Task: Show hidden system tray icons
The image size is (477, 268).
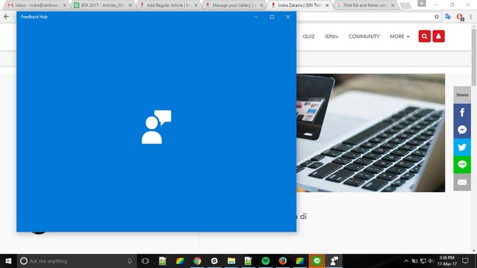Action: [406, 261]
